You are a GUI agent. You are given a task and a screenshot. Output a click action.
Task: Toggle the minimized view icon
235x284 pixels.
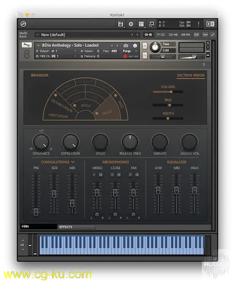[x=151, y=24]
